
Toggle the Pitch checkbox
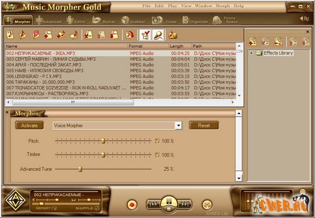click(x=157, y=141)
